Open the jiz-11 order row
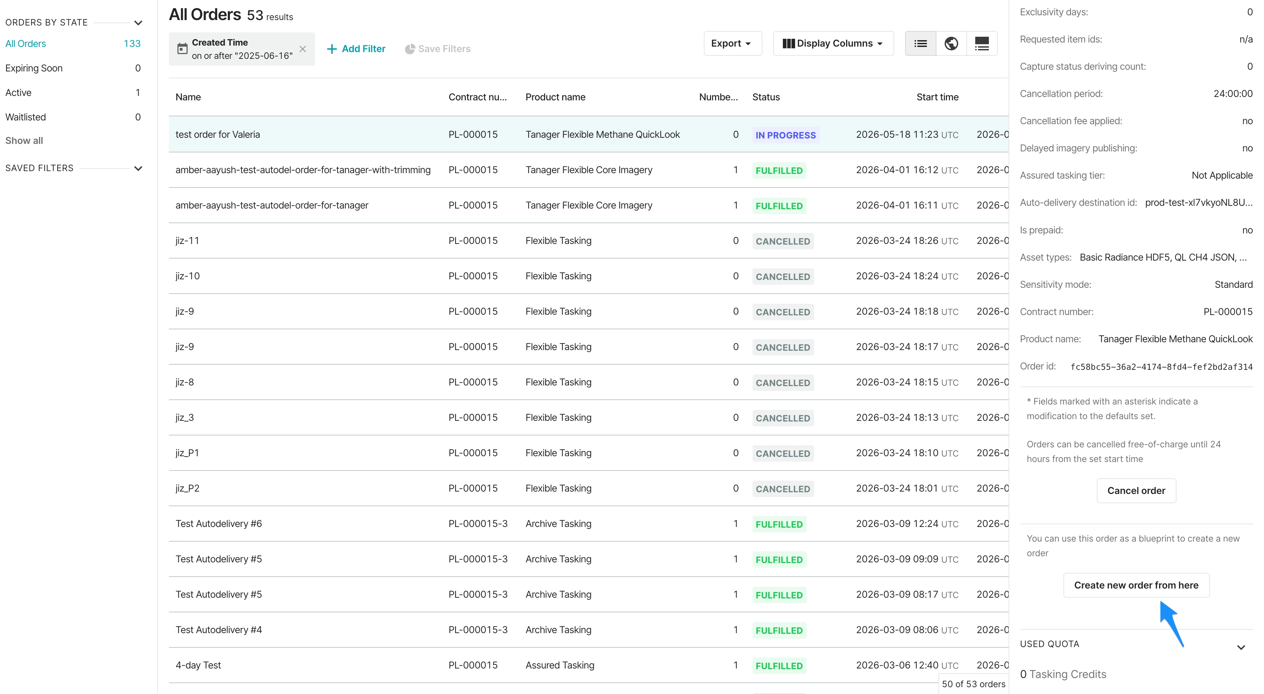Image resolution: width=1264 pixels, height=694 pixels. click(x=588, y=241)
